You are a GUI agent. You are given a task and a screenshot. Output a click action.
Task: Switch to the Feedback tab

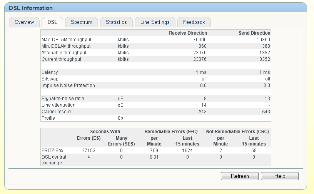tap(194, 22)
